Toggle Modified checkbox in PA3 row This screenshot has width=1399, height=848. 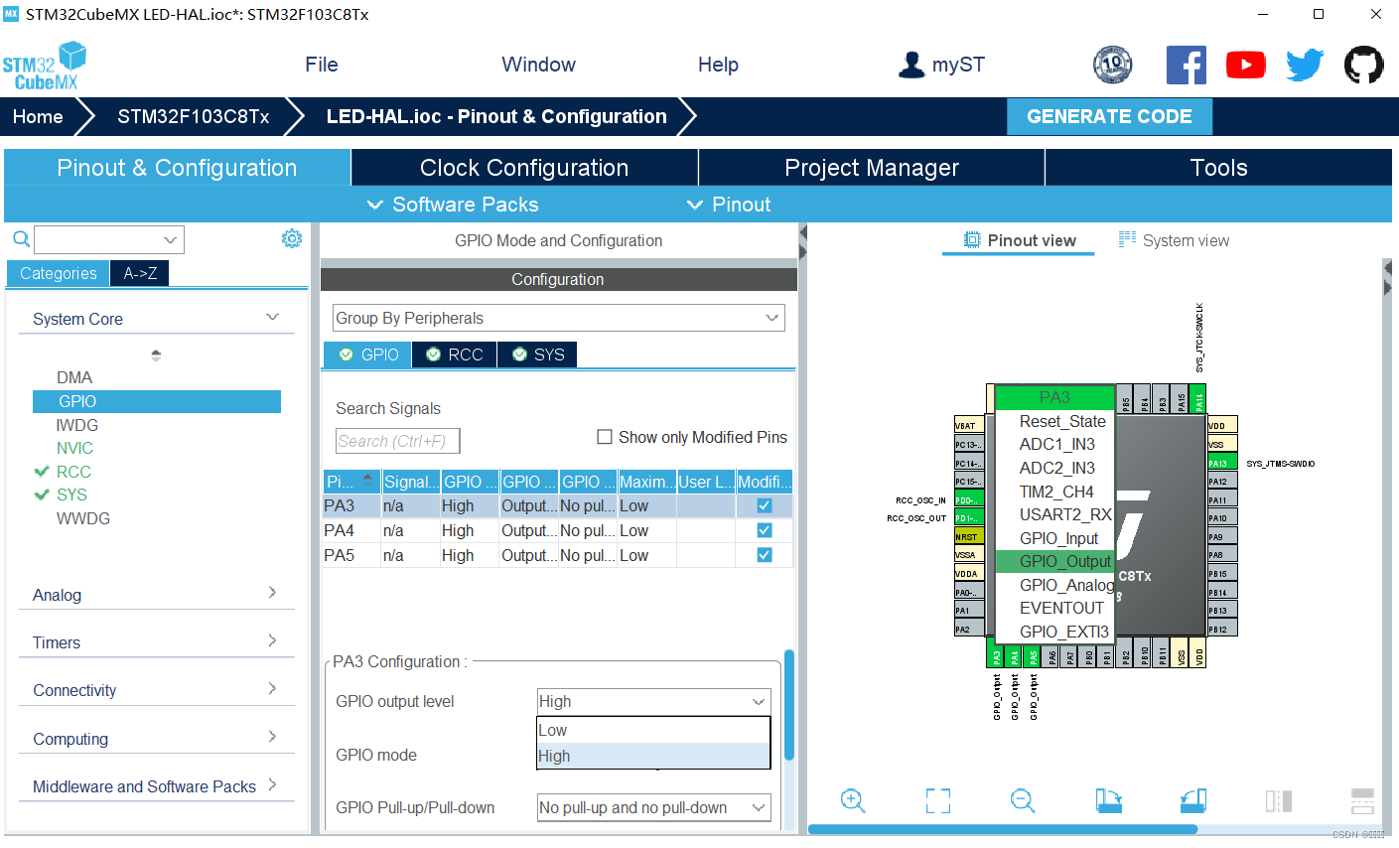[765, 505]
